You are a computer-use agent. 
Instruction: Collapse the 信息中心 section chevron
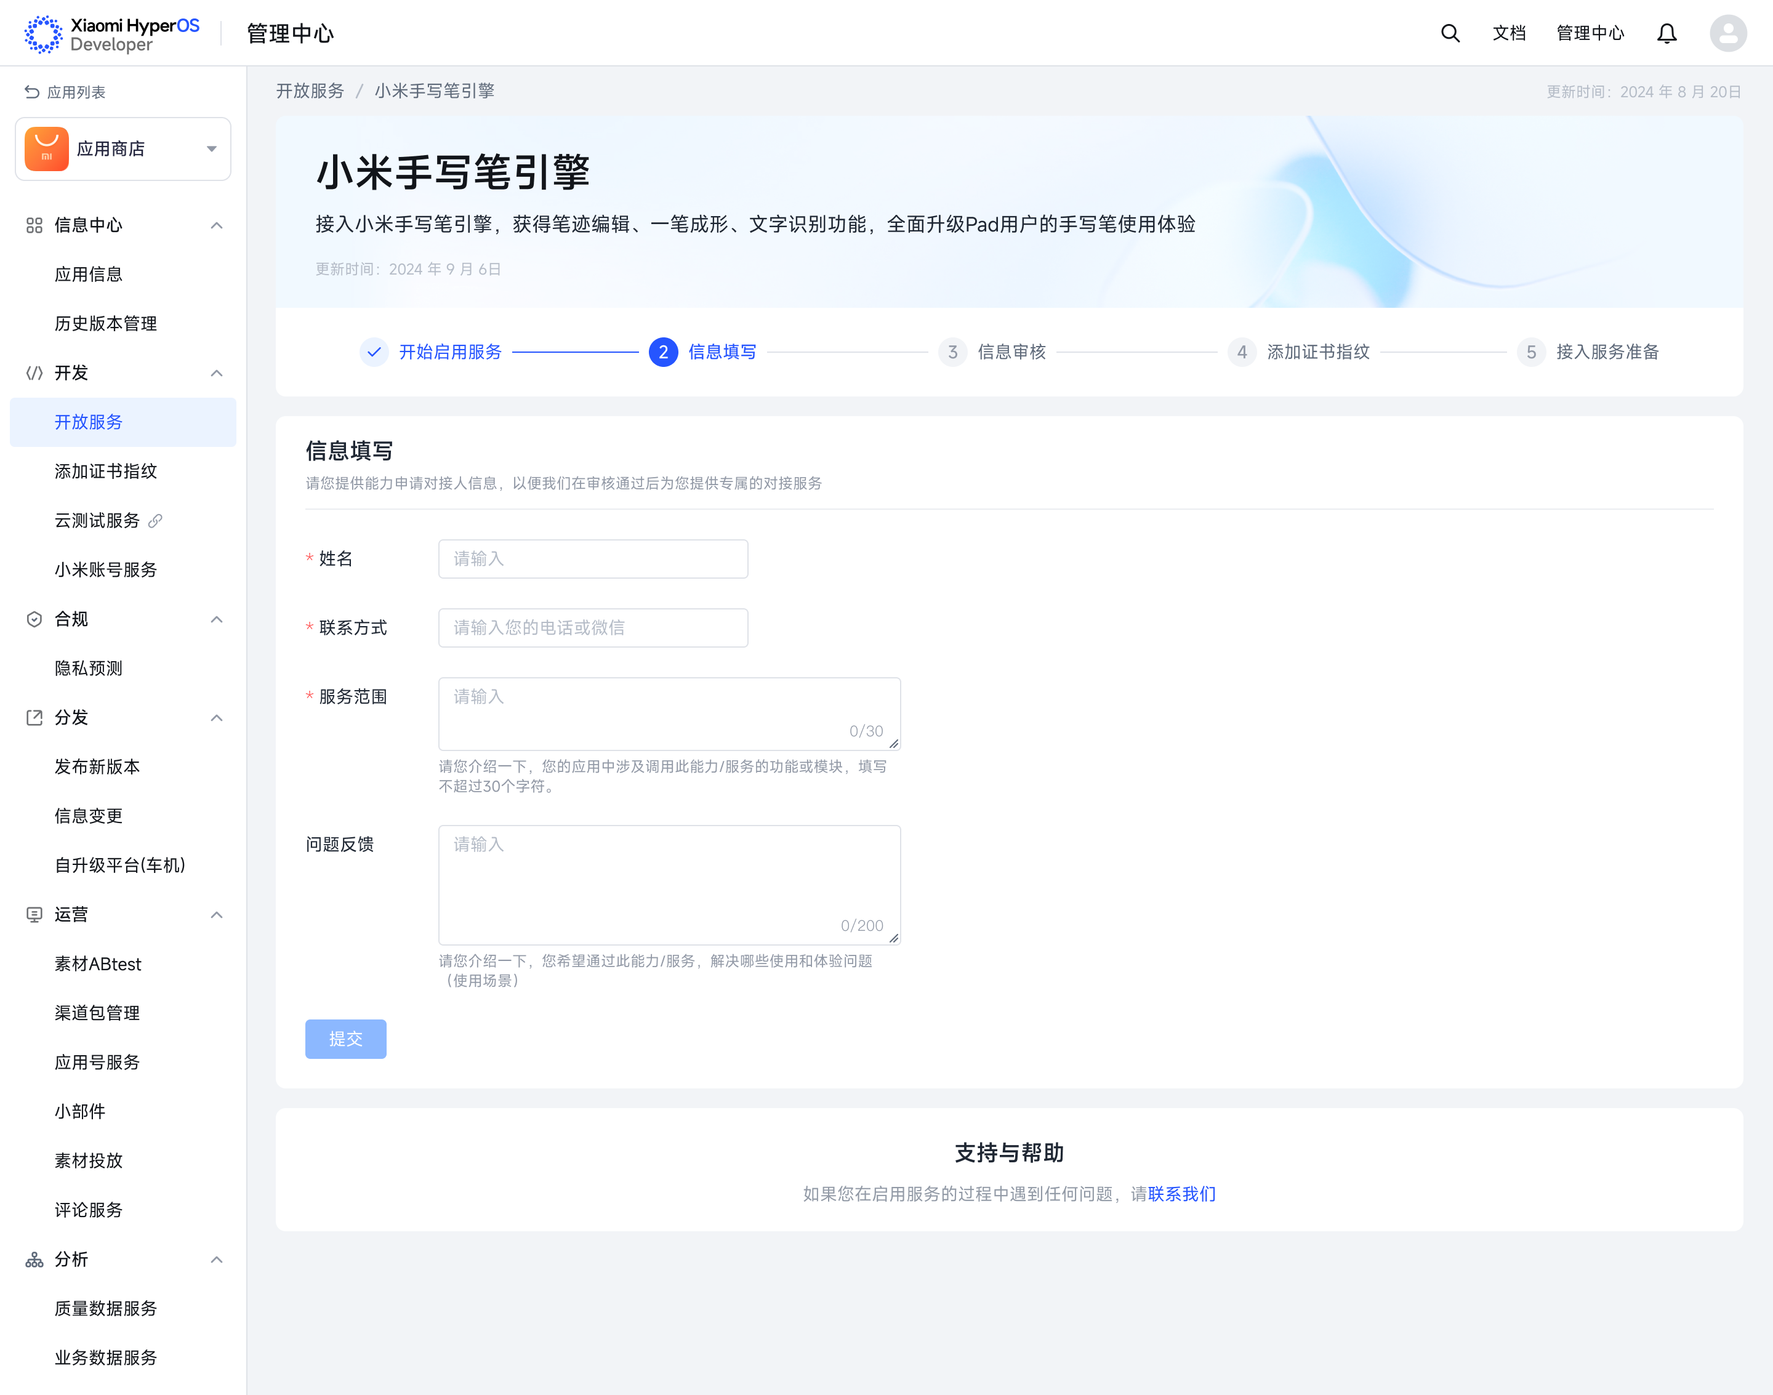217,225
